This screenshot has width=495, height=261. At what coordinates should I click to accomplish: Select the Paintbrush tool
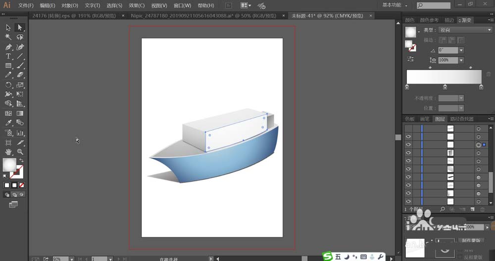click(20, 66)
